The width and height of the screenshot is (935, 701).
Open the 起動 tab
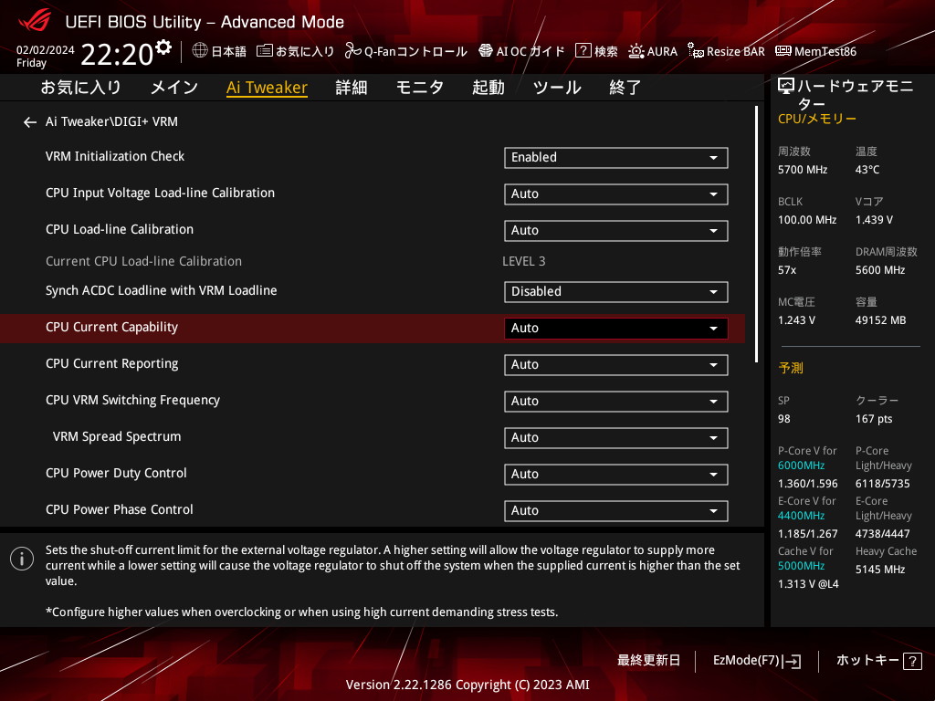point(489,88)
